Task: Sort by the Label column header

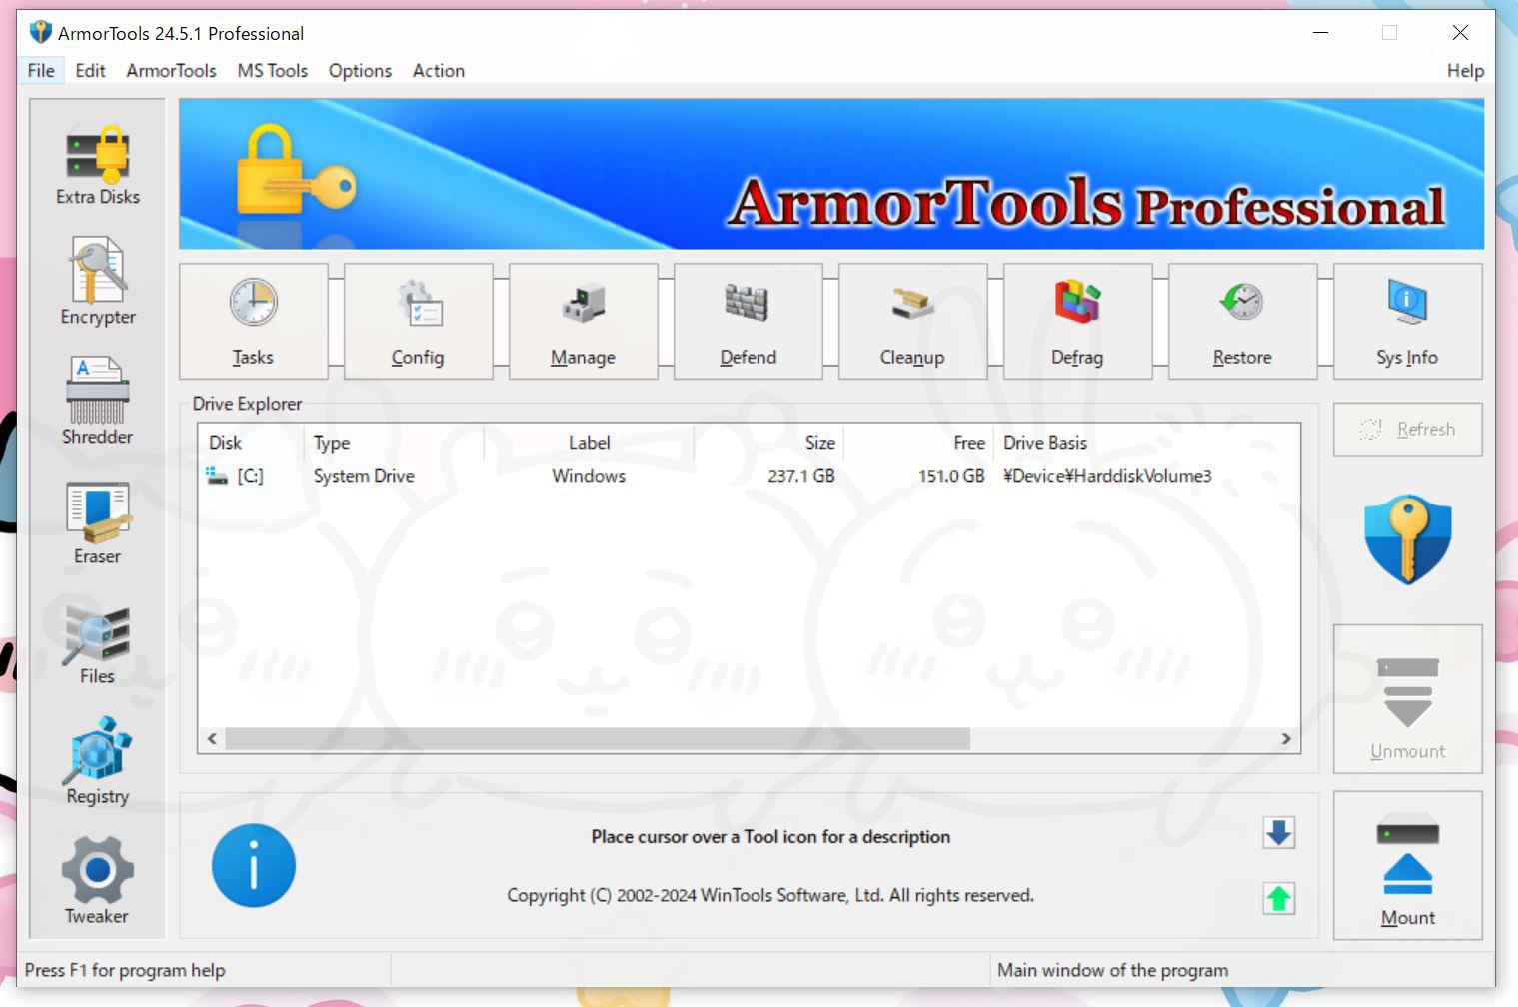Action: 589,443
